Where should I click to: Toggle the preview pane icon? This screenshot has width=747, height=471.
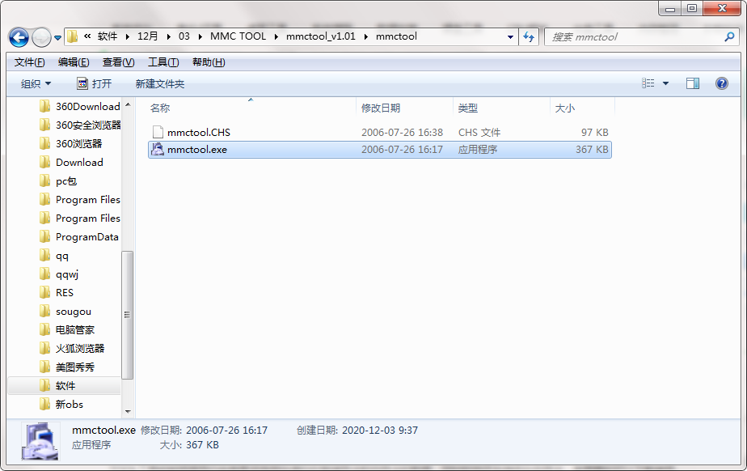693,83
